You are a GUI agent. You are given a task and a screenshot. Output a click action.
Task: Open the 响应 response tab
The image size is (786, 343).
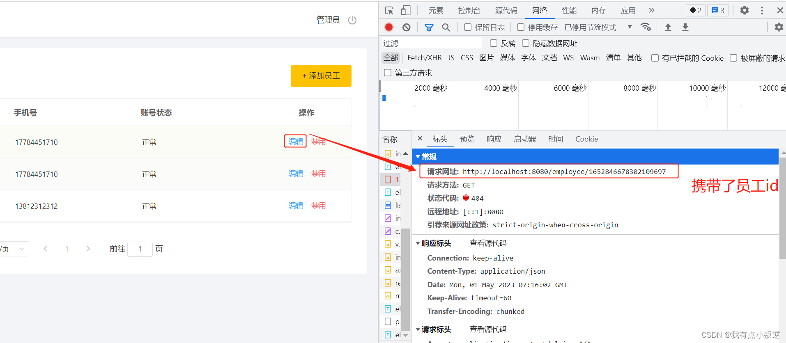coord(494,139)
